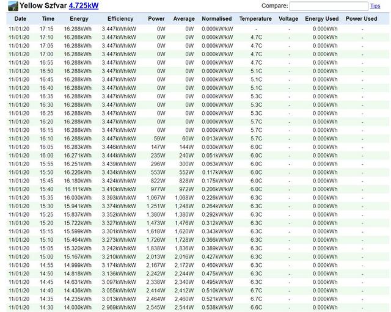Screen dimensions: 391x312
Task: Select power value 977W
Action: point(158,189)
